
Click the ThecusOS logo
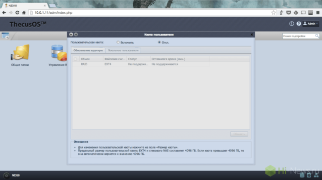pos(28,24)
